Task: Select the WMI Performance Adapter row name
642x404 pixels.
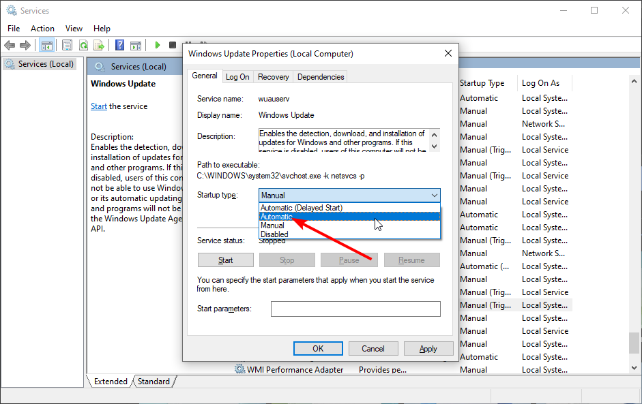Action: click(295, 370)
